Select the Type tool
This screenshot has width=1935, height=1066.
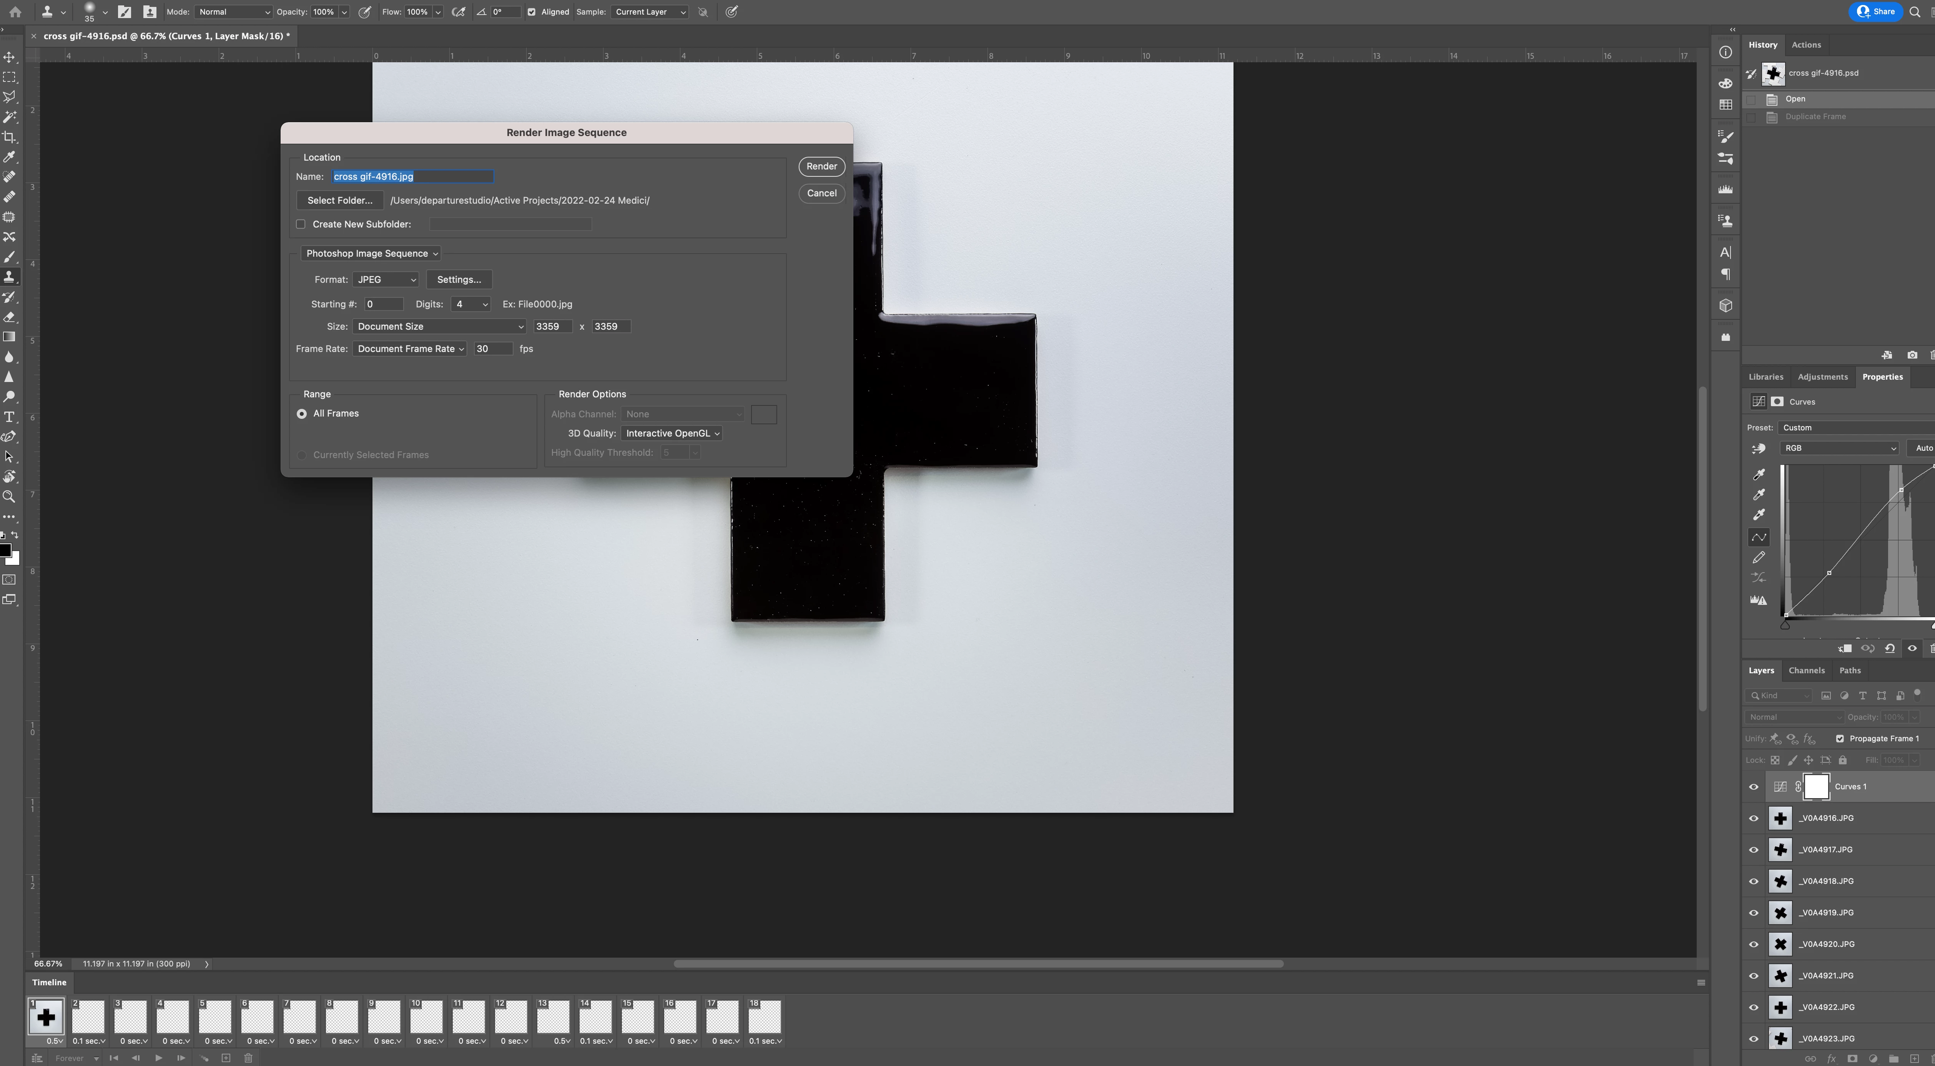[10, 417]
